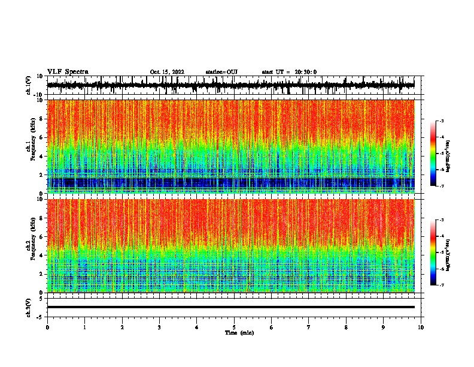
Task: Click time axis tick label '3'
Action: pos(159,327)
